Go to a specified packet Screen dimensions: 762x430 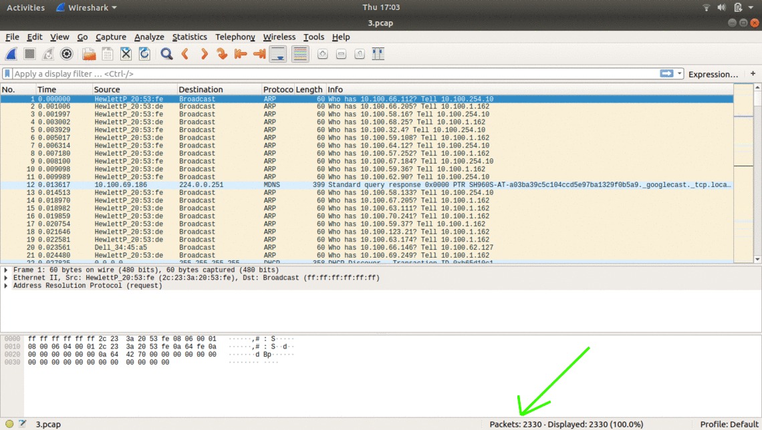point(222,54)
